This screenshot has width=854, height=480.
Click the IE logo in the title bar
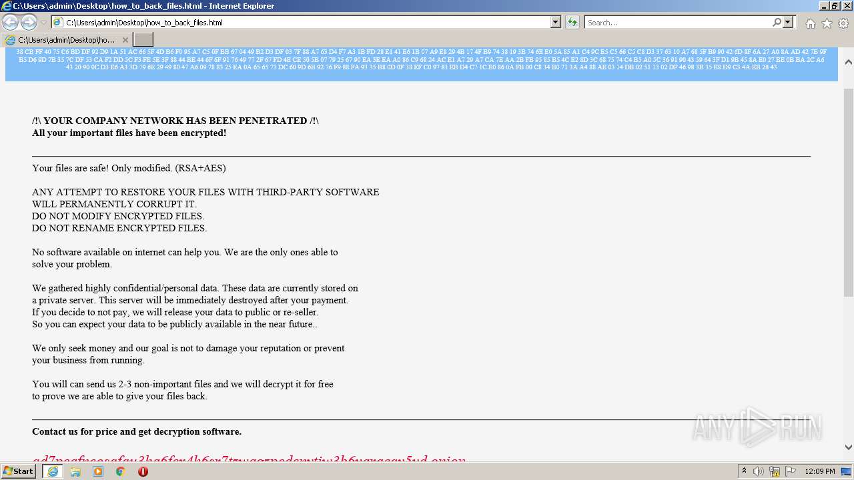coord(6,6)
